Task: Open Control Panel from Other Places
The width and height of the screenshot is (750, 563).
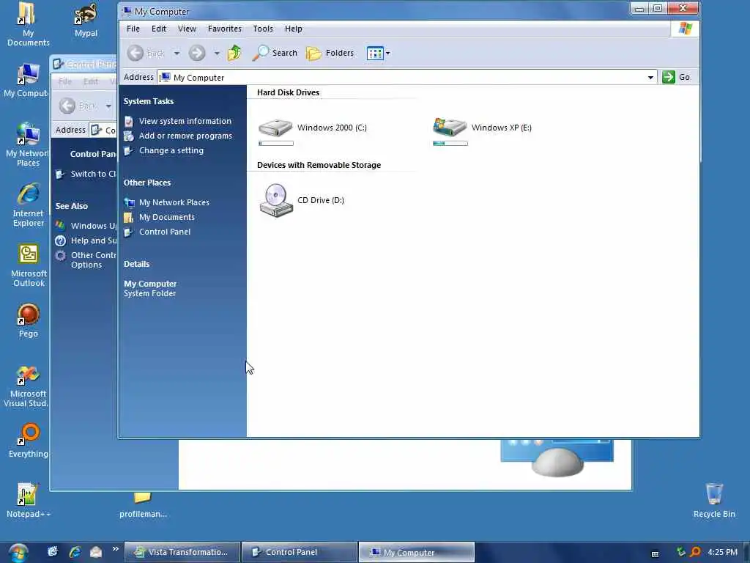Action: (x=165, y=232)
